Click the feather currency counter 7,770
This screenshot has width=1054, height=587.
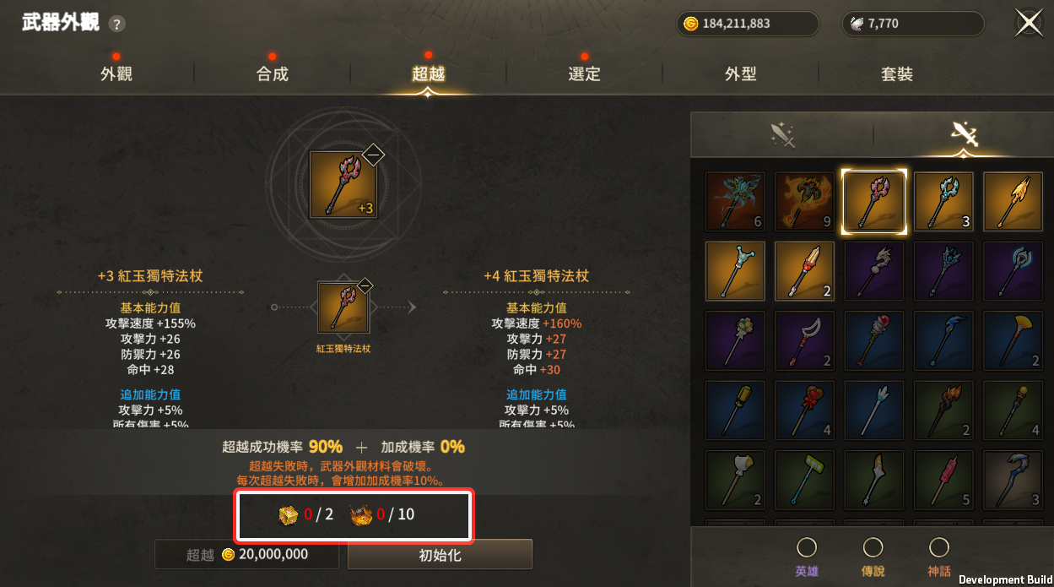coord(913,24)
